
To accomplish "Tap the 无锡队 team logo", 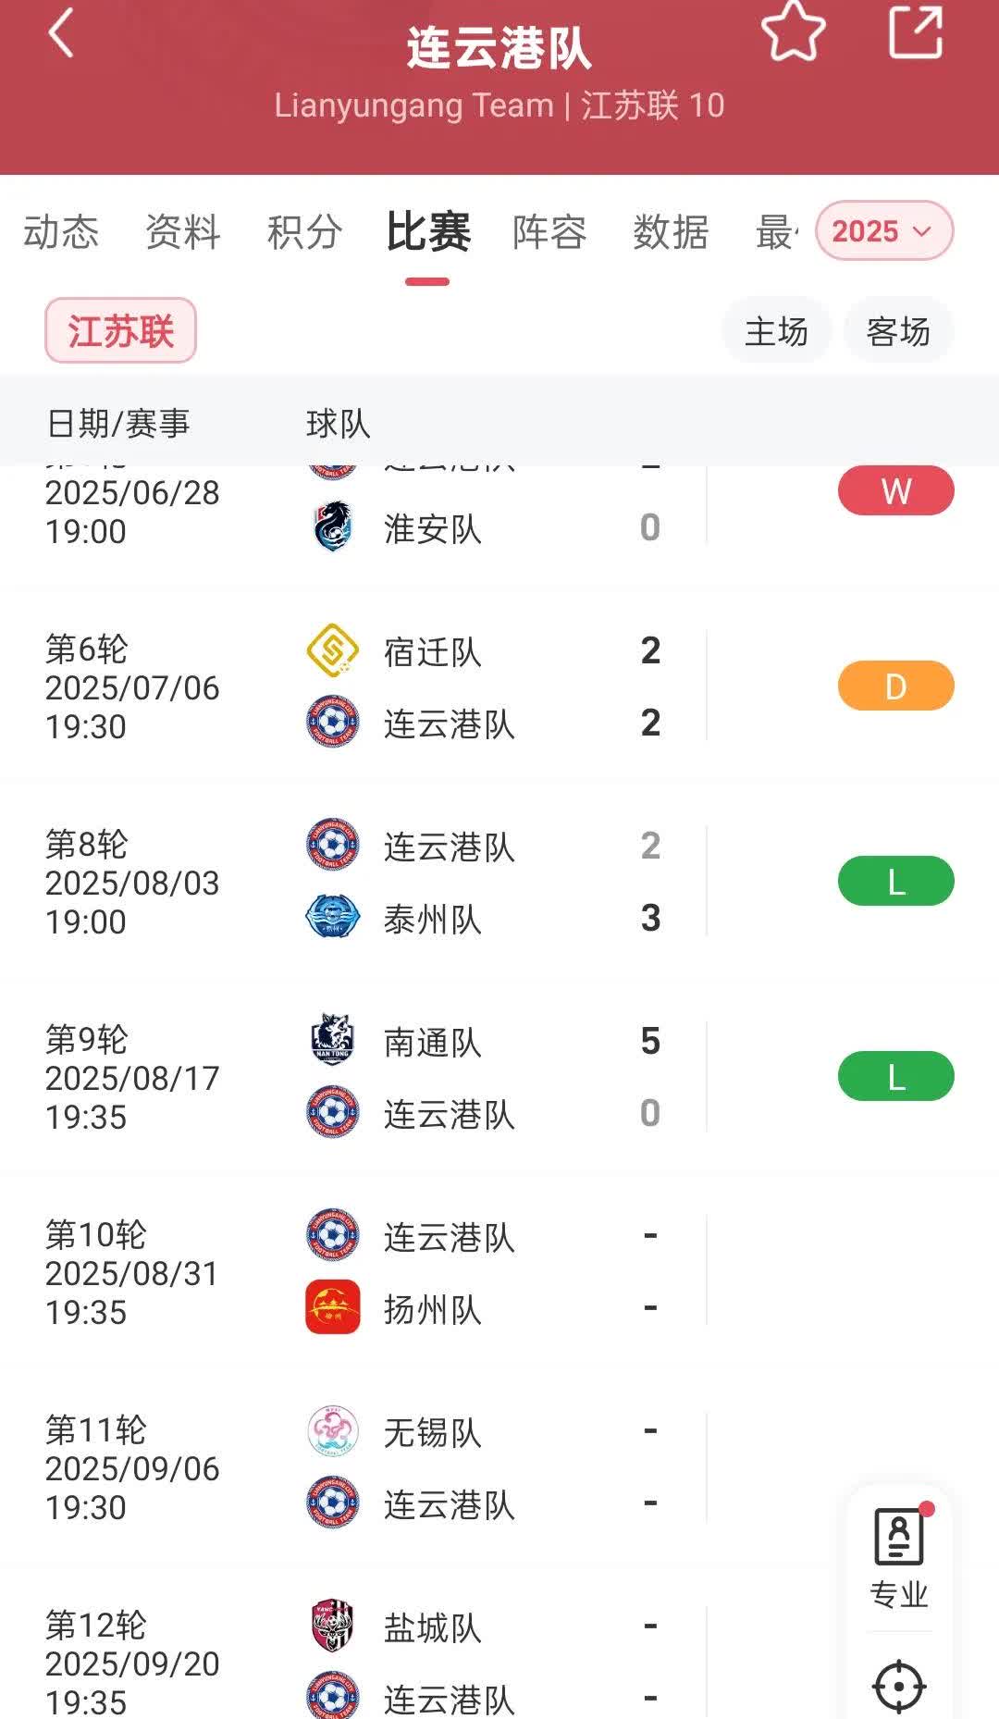I will [332, 1431].
